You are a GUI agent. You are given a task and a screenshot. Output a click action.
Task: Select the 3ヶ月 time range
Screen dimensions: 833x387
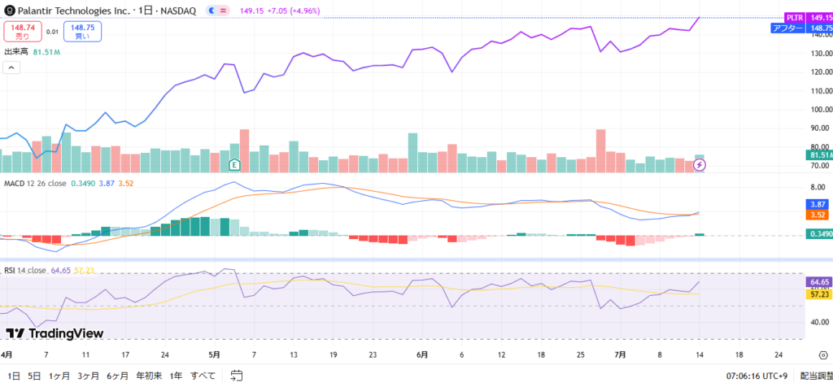(88, 376)
